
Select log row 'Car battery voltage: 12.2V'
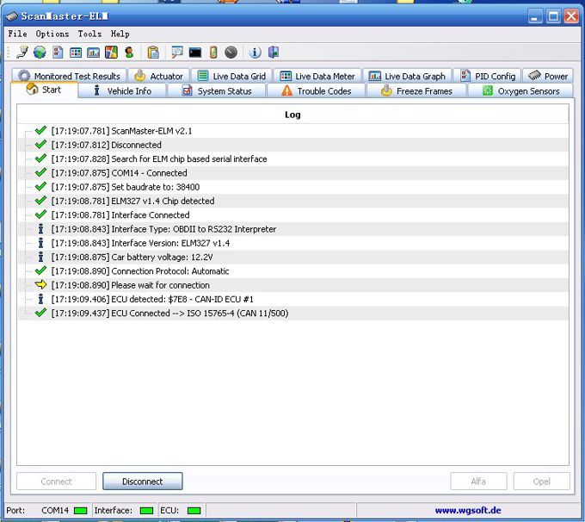click(x=292, y=257)
